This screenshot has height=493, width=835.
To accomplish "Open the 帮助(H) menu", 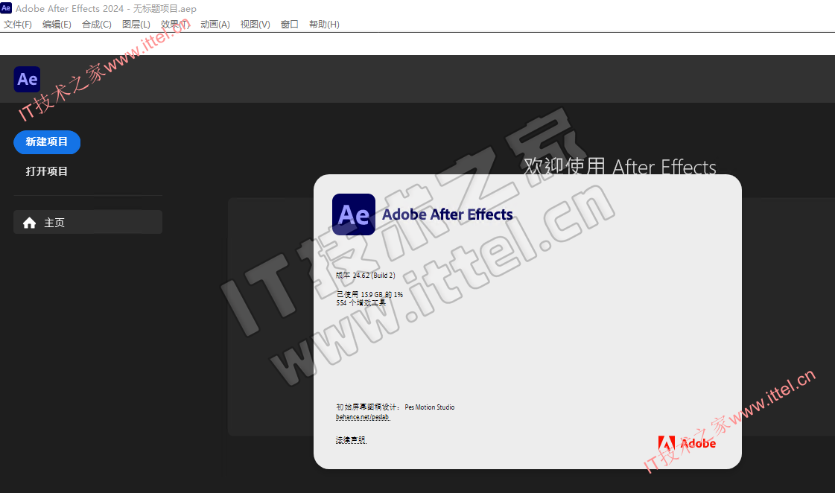I will pos(324,25).
